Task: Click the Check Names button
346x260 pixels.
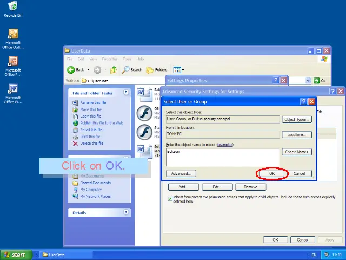Action: [x=296, y=152]
